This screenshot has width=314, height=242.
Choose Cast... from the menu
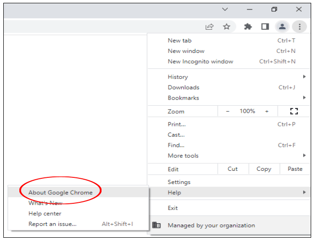229,135
